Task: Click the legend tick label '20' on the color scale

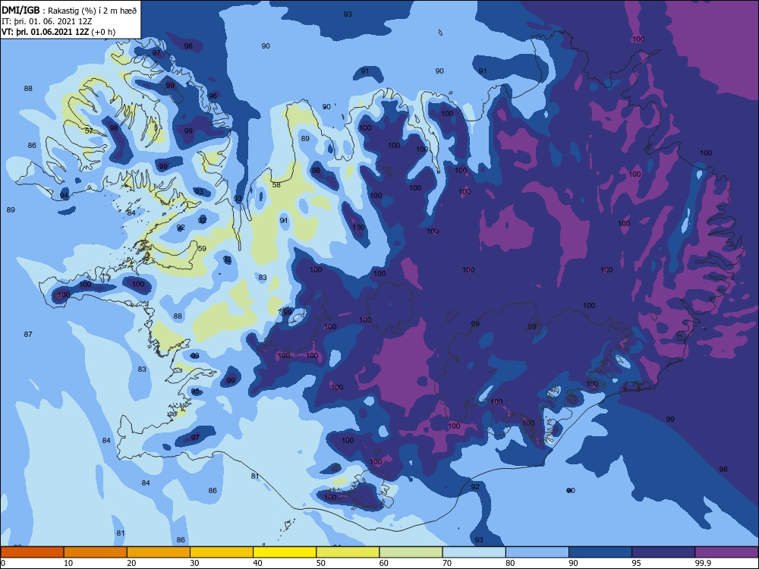Action: [131, 563]
